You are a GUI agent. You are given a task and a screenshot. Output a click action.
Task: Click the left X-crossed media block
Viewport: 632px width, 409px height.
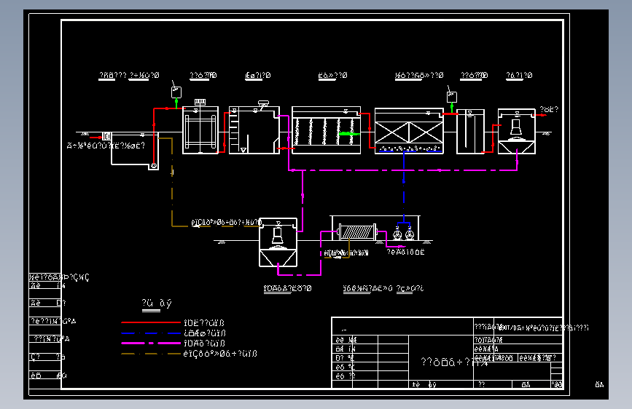click(x=392, y=132)
